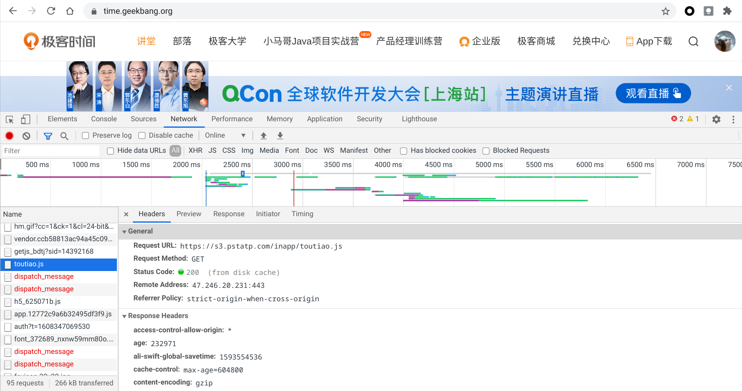Activate the DevTools inspect element tool

click(9, 119)
